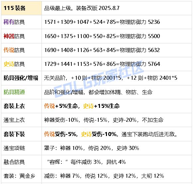Click the '防具强化/增幅' row label
The width and height of the screenshot is (193, 184).
[x=21, y=78]
